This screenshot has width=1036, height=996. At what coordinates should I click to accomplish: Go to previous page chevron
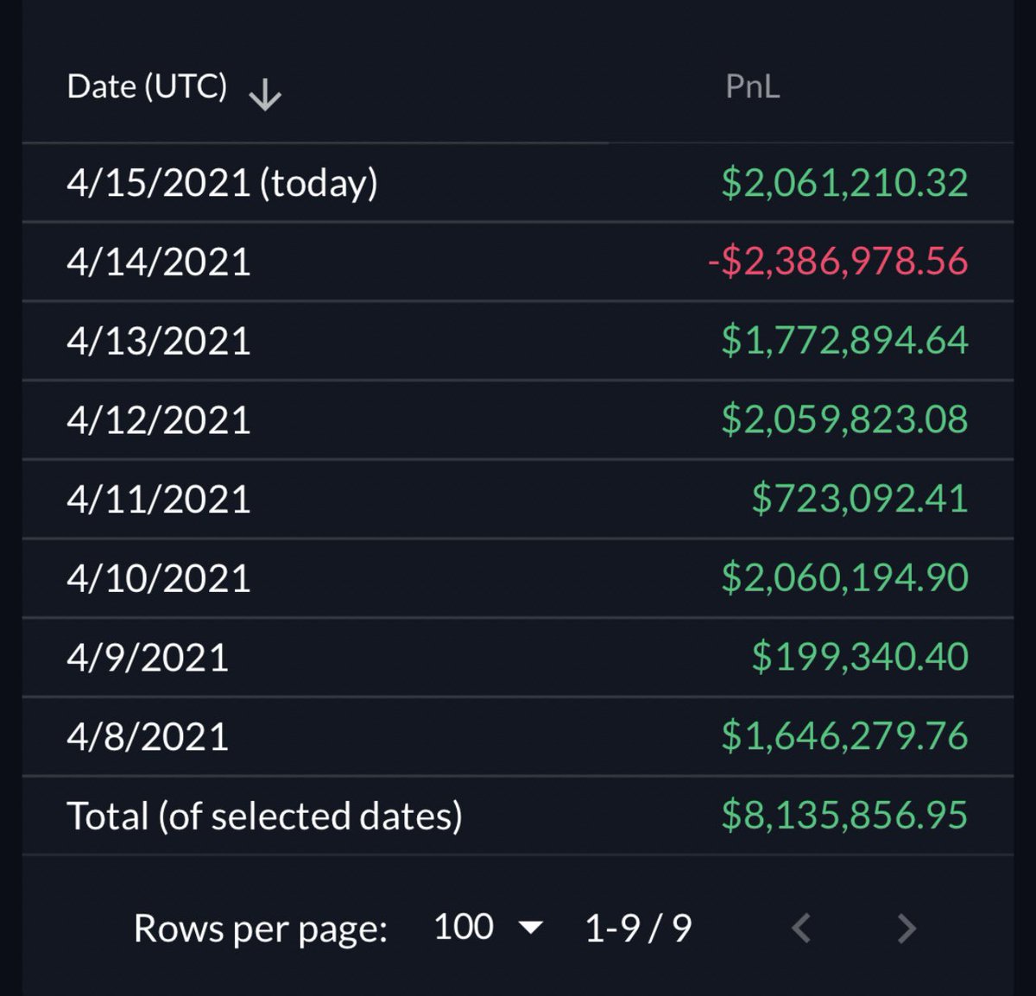tap(801, 929)
